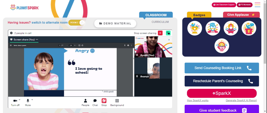Viewport: 267px width, 113px height.
Task: Click Ayushi's video tile
Action: 153,47
